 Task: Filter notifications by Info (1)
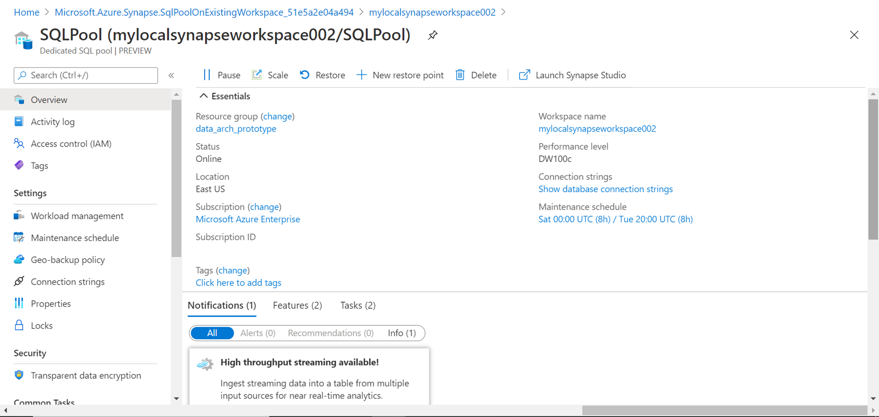point(402,333)
